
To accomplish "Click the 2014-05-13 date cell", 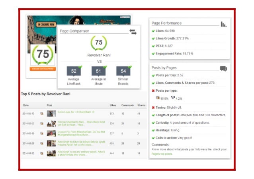I will click(x=28, y=114).
